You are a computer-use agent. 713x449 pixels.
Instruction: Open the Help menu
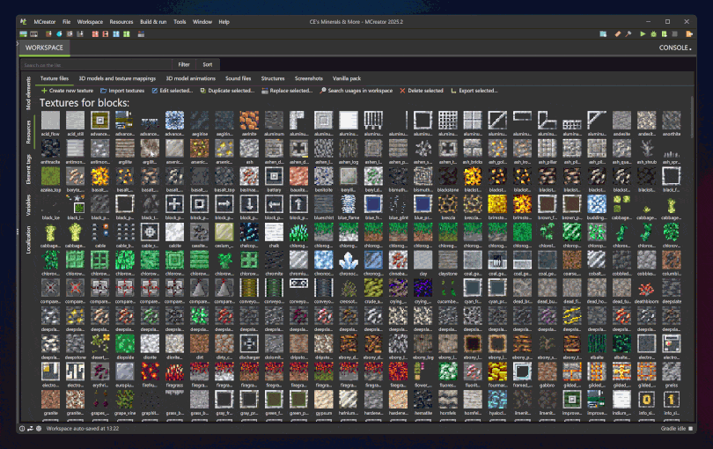[x=224, y=22]
